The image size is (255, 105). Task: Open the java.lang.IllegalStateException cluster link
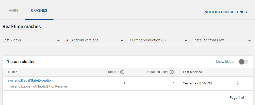(29, 81)
